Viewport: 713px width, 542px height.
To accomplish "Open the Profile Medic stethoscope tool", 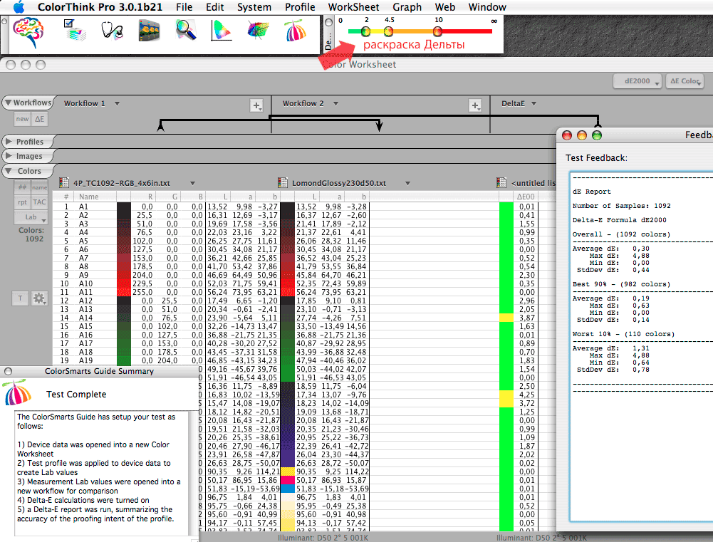I will [x=112, y=31].
